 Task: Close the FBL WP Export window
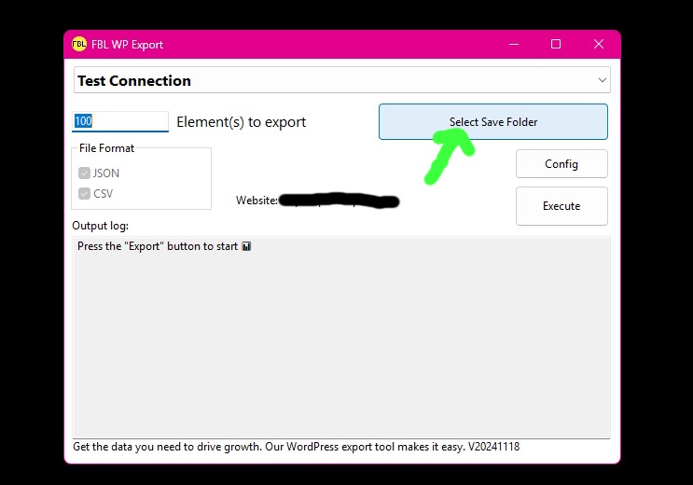click(x=599, y=44)
